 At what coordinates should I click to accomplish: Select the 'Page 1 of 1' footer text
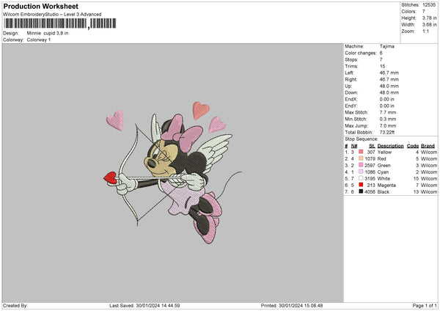point(425,305)
